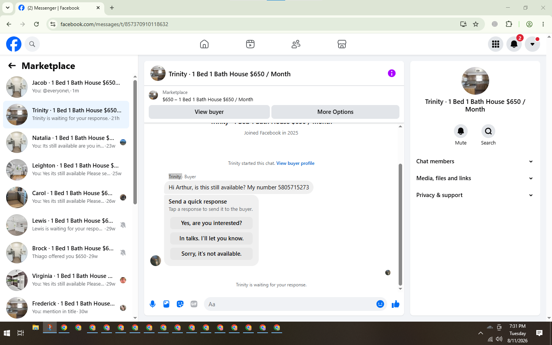Open the Video (Reels) icon
Viewport: 552px width, 345px height.
tap(250, 44)
